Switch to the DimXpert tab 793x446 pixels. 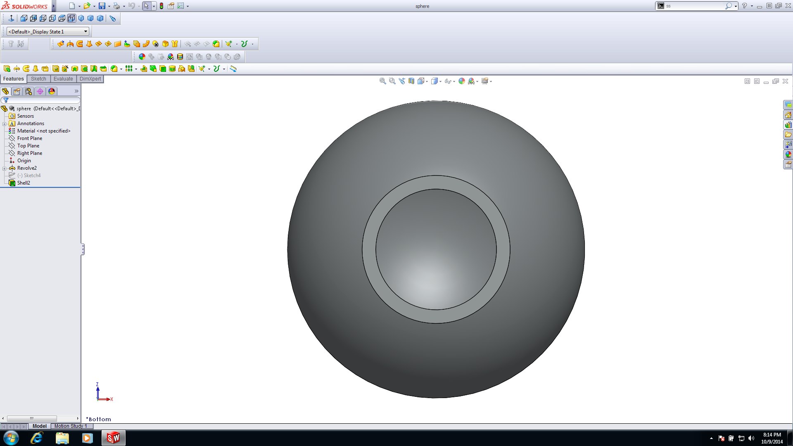90,79
